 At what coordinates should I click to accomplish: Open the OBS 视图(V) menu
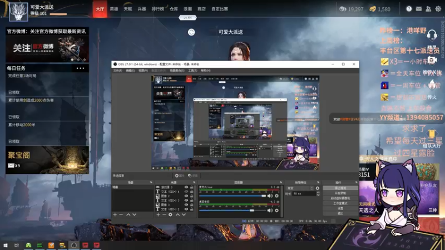[x=143, y=71]
